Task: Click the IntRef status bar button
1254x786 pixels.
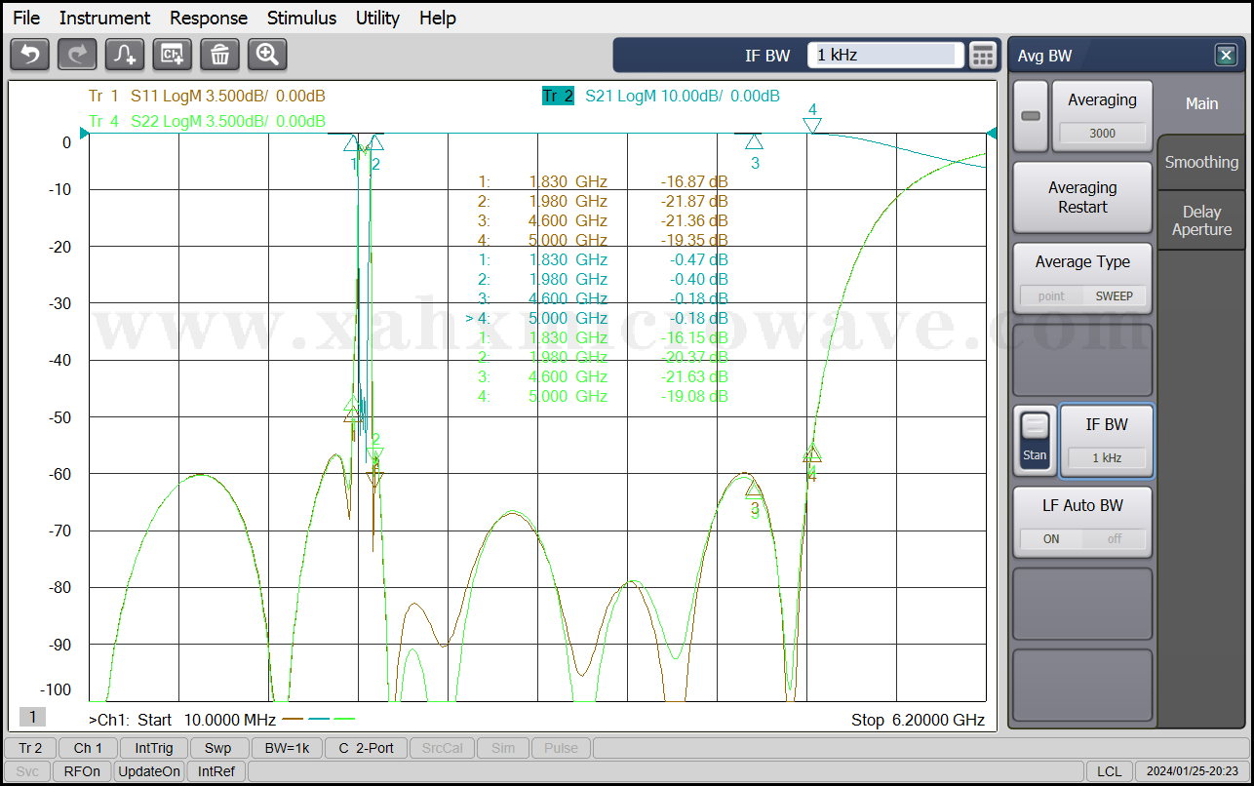Action: point(216,771)
